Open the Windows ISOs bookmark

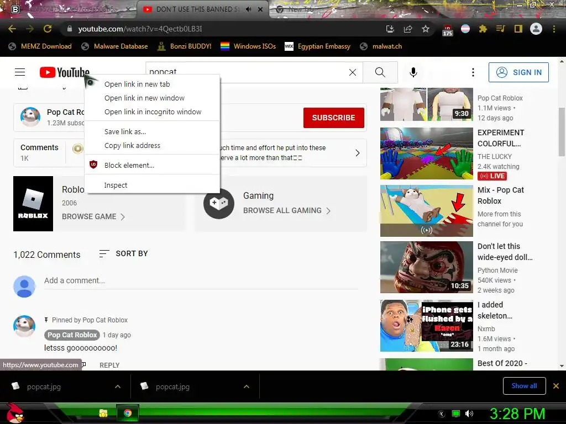pyautogui.click(x=248, y=46)
